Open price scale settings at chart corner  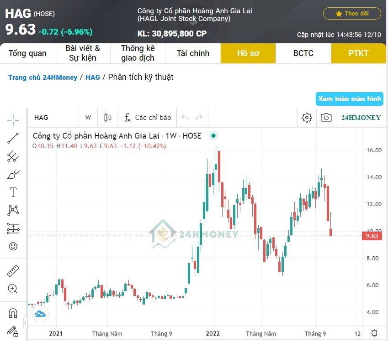point(374,333)
